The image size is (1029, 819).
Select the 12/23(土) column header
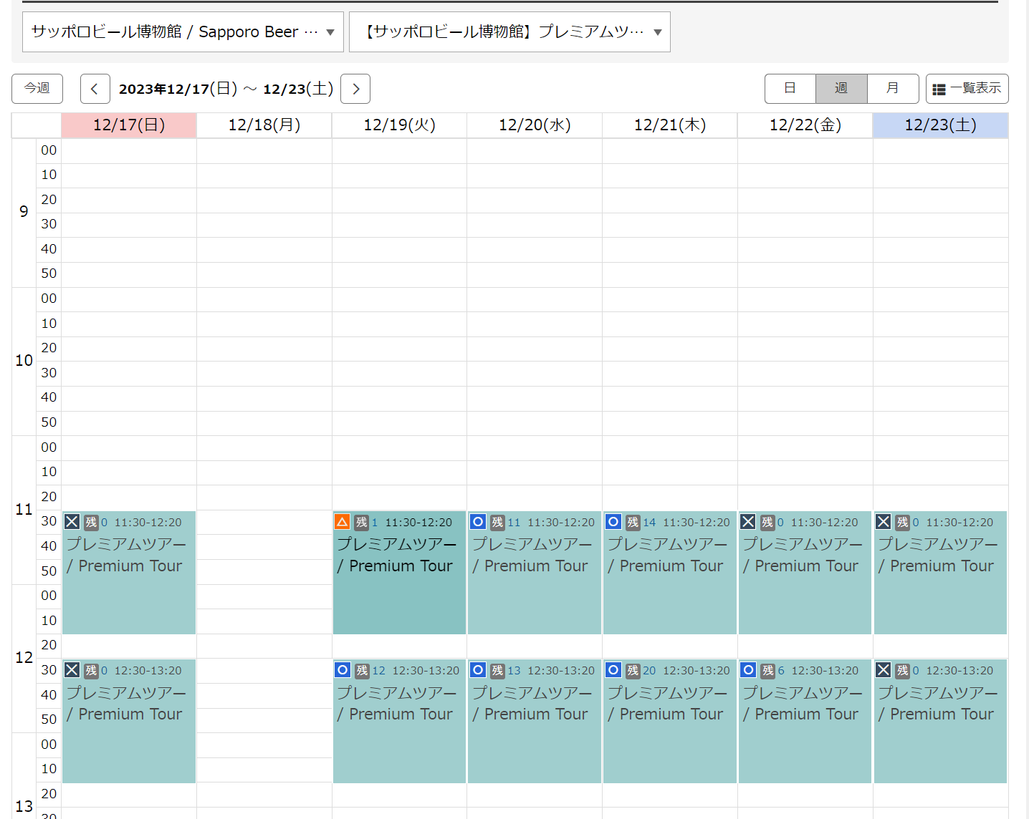[x=941, y=125]
